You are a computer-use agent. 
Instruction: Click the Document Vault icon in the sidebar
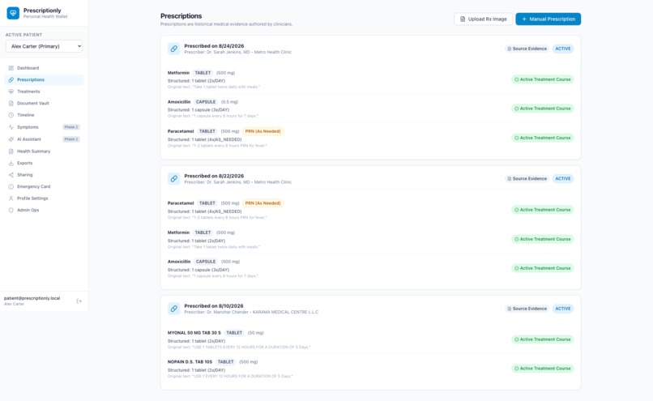pyautogui.click(x=11, y=103)
